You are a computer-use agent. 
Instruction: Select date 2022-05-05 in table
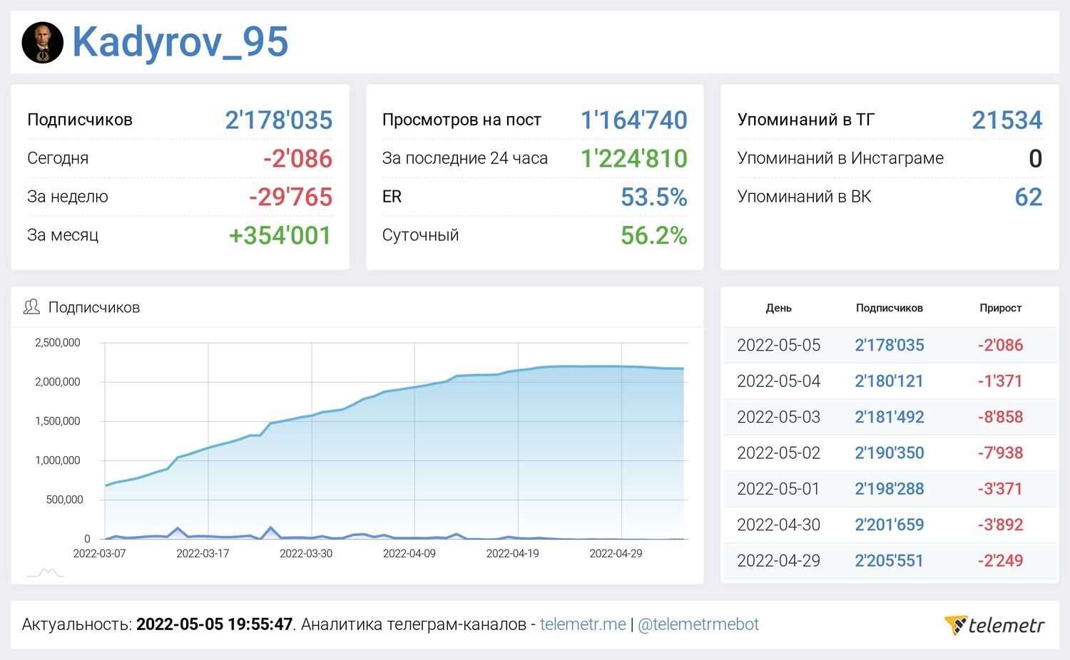(779, 345)
